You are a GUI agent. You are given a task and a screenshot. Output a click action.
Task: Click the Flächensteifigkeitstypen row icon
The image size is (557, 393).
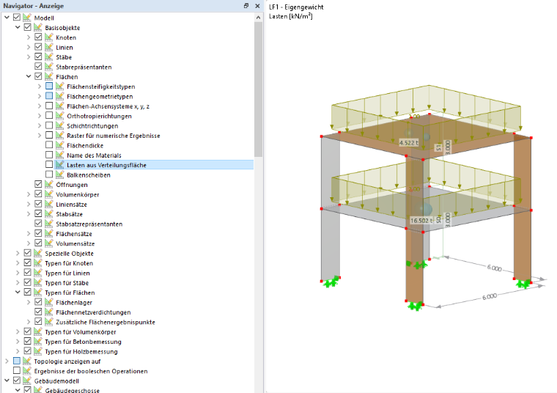tap(60, 87)
